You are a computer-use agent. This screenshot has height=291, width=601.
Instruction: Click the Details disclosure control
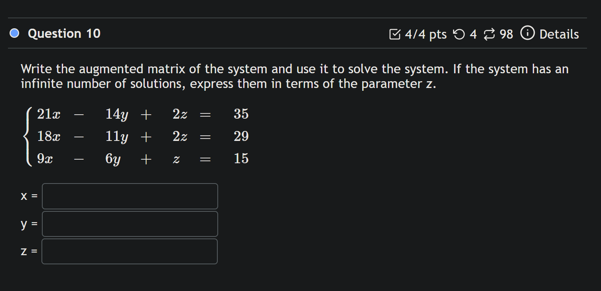[x=558, y=34]
